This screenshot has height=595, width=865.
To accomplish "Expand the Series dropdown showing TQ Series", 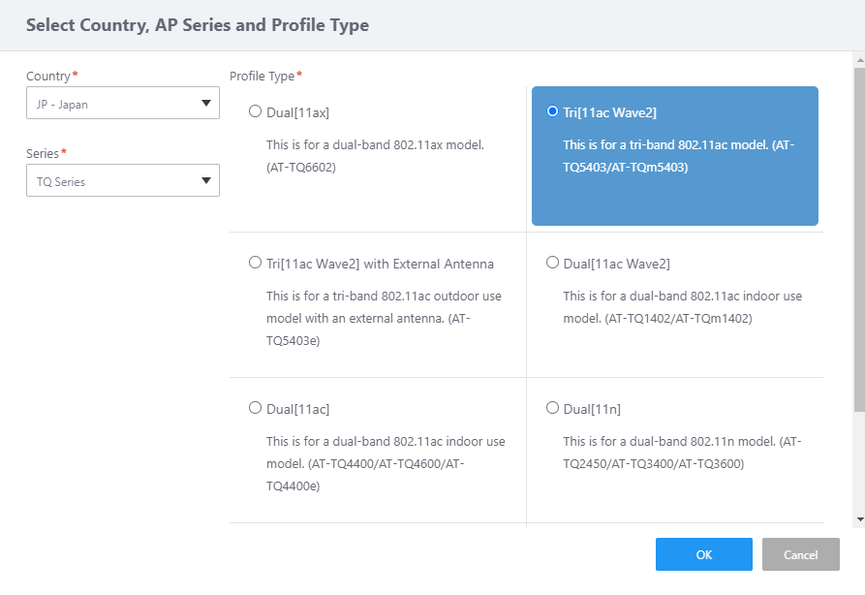I will pyautogui.click(x=122, y=181).
